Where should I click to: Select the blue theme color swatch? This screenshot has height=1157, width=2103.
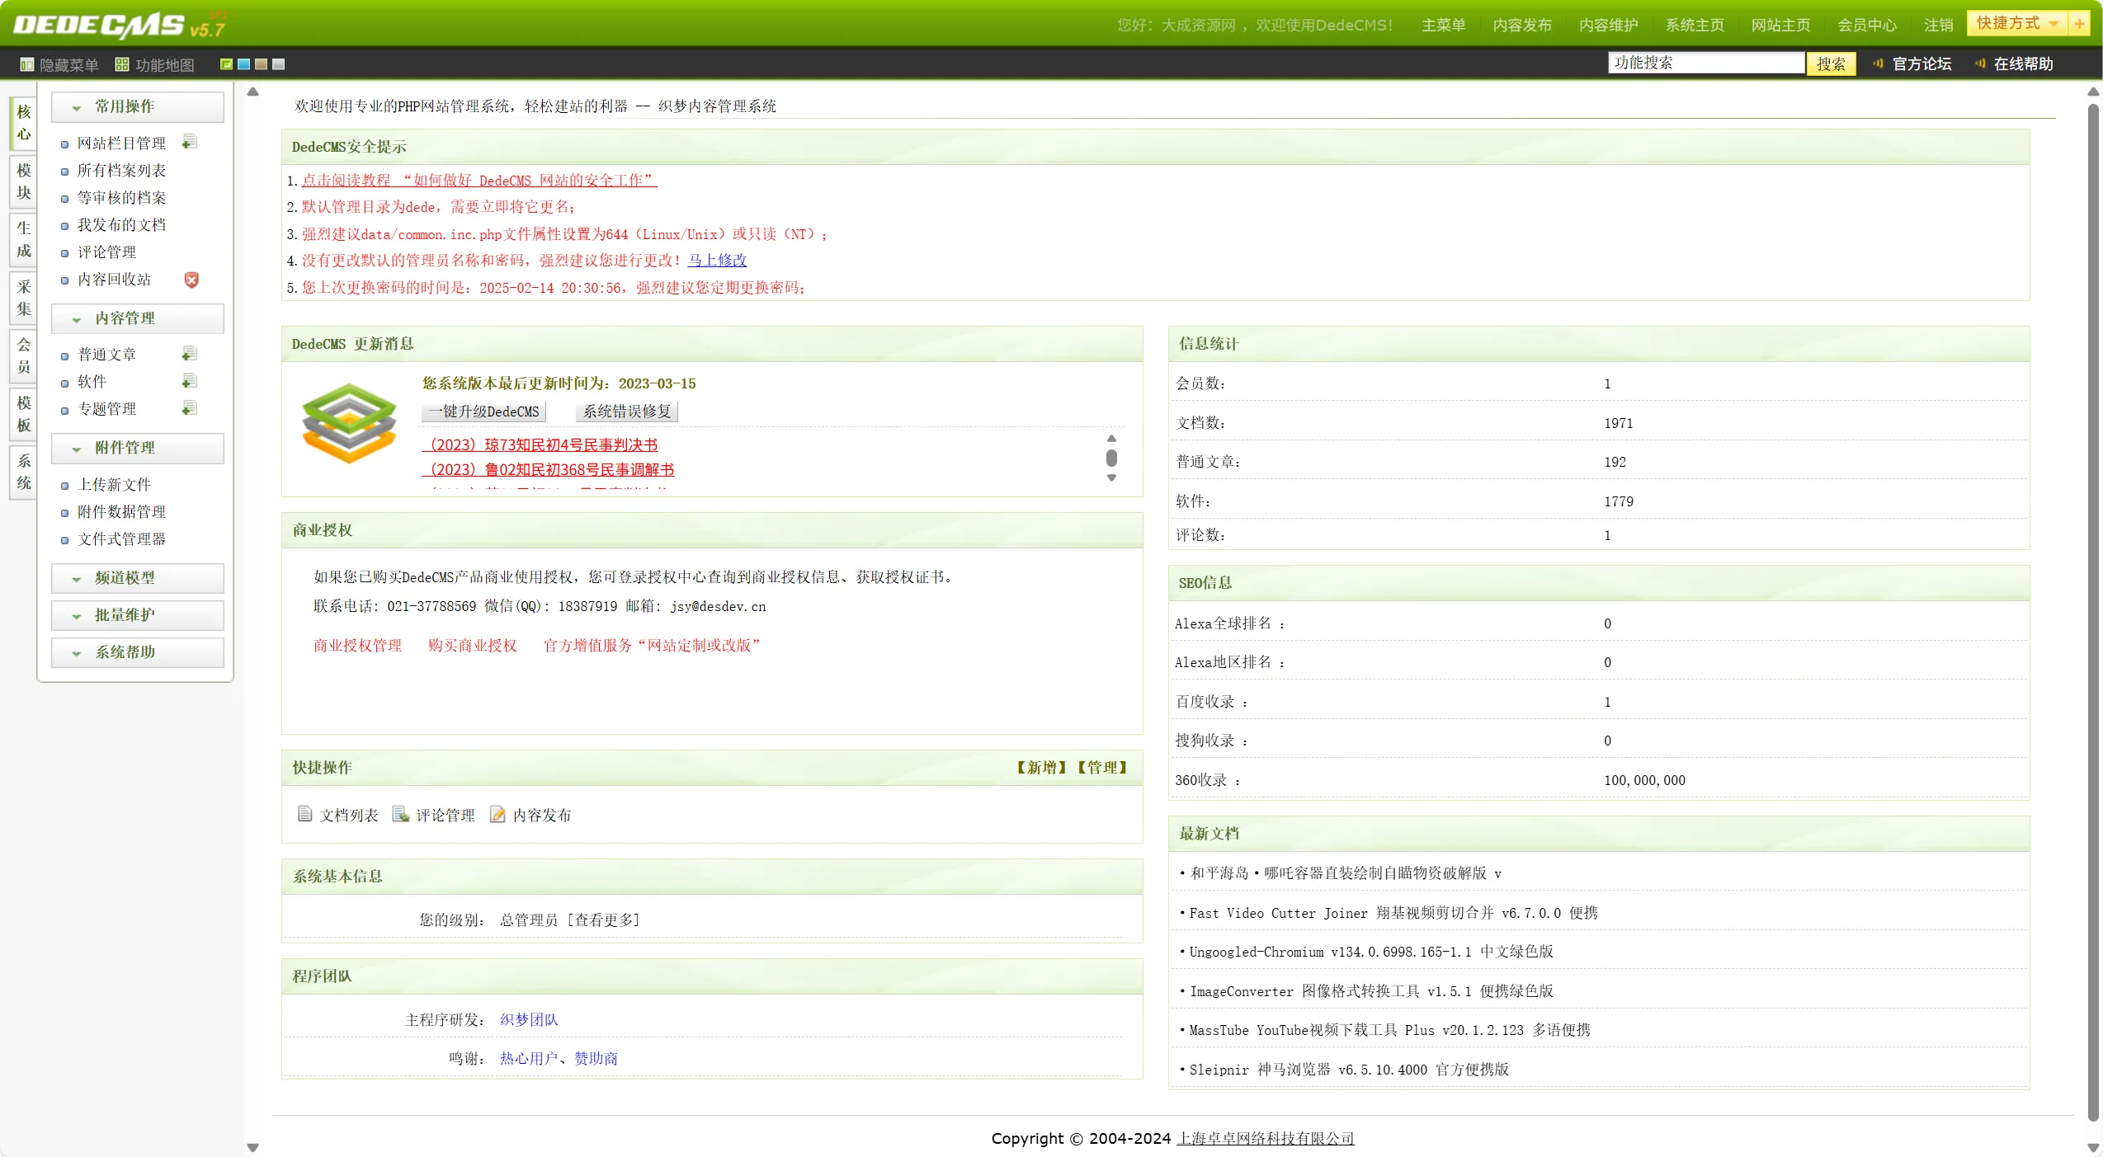[x=243, y=63]
